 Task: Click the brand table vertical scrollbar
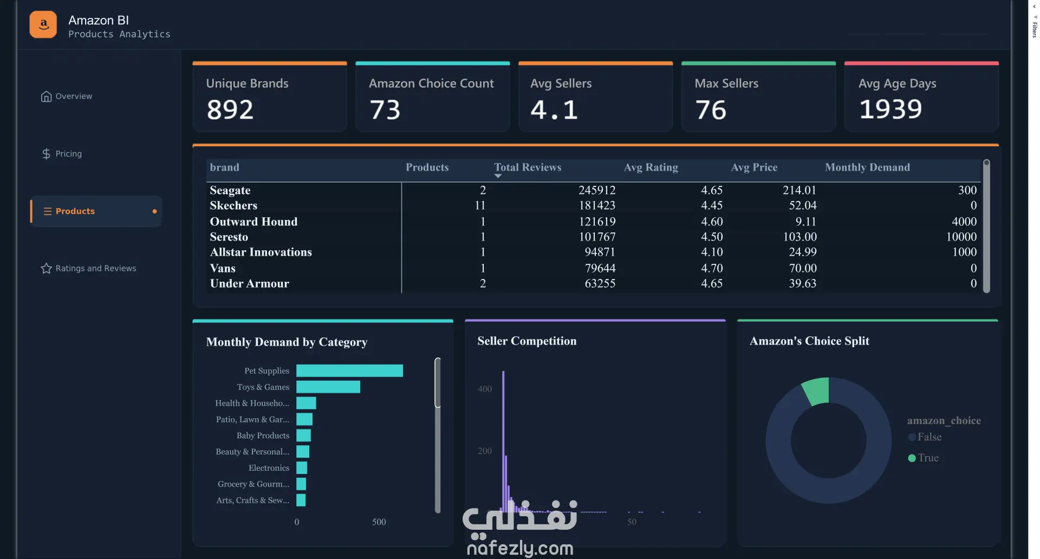point(986,226)
